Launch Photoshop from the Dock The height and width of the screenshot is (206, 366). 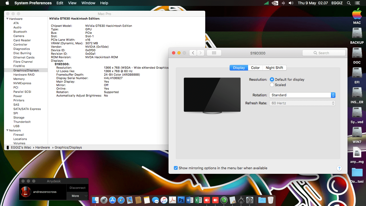click(181, 200)
